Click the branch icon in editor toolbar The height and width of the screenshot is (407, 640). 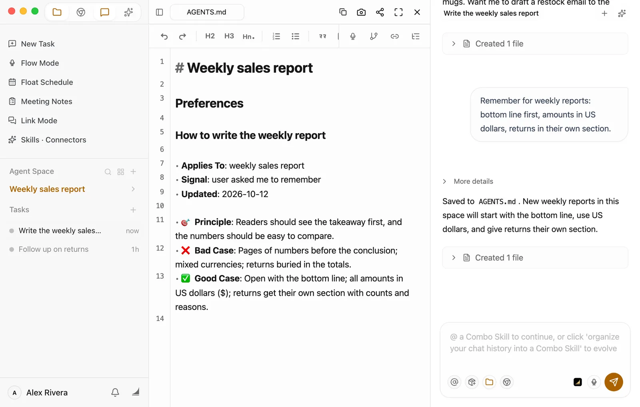coord(374,36)
